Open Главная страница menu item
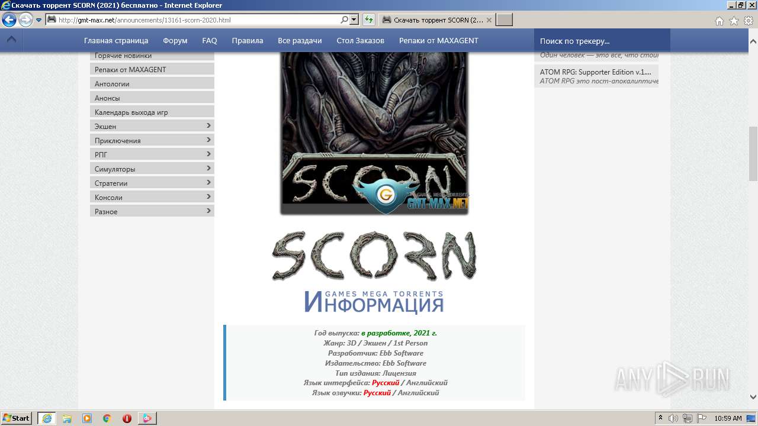The image size is (758, 426). (x=116, y=41)
